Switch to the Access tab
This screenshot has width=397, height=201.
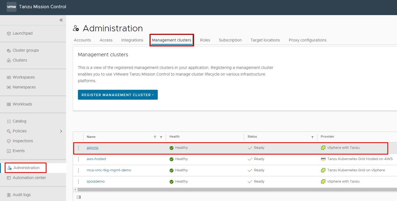tap(106, 40)
